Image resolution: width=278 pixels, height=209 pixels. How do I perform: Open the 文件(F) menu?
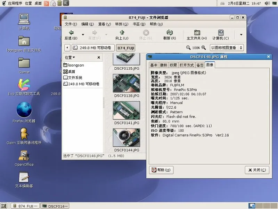coord(71,24)
